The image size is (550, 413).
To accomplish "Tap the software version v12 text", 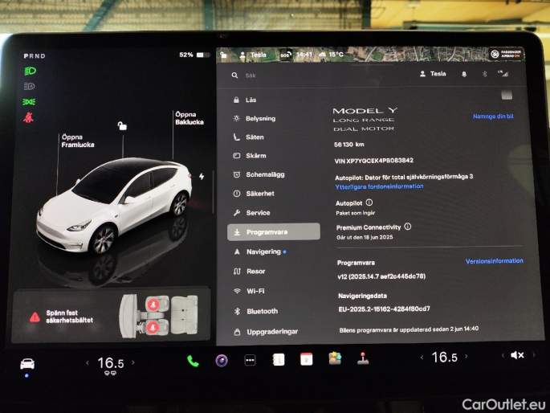I will tap(381, 276).
